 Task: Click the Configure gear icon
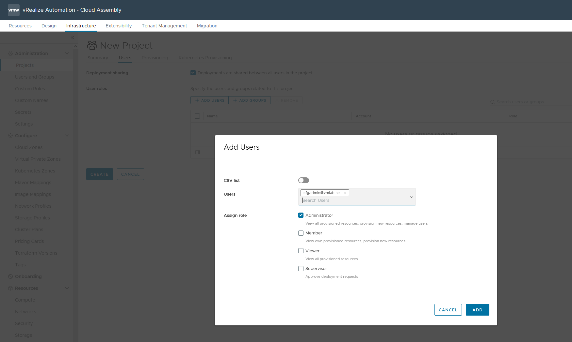pyautogui.click(x=10, y=136)
